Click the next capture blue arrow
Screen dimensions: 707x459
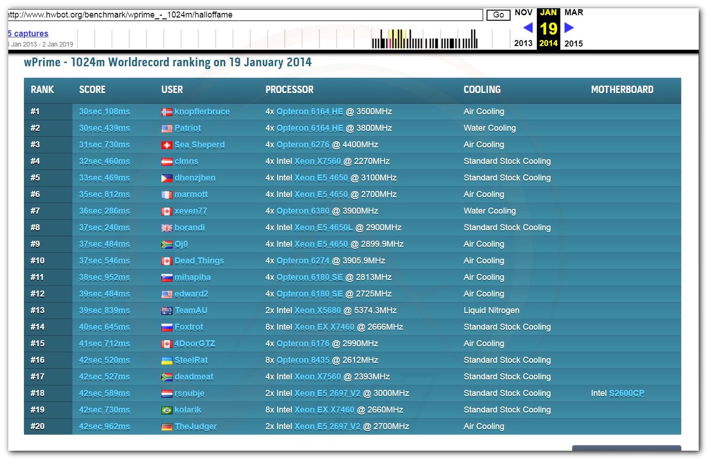[570, 28]
